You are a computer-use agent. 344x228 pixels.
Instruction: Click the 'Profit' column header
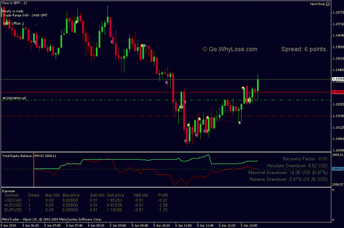coord(163,195)
